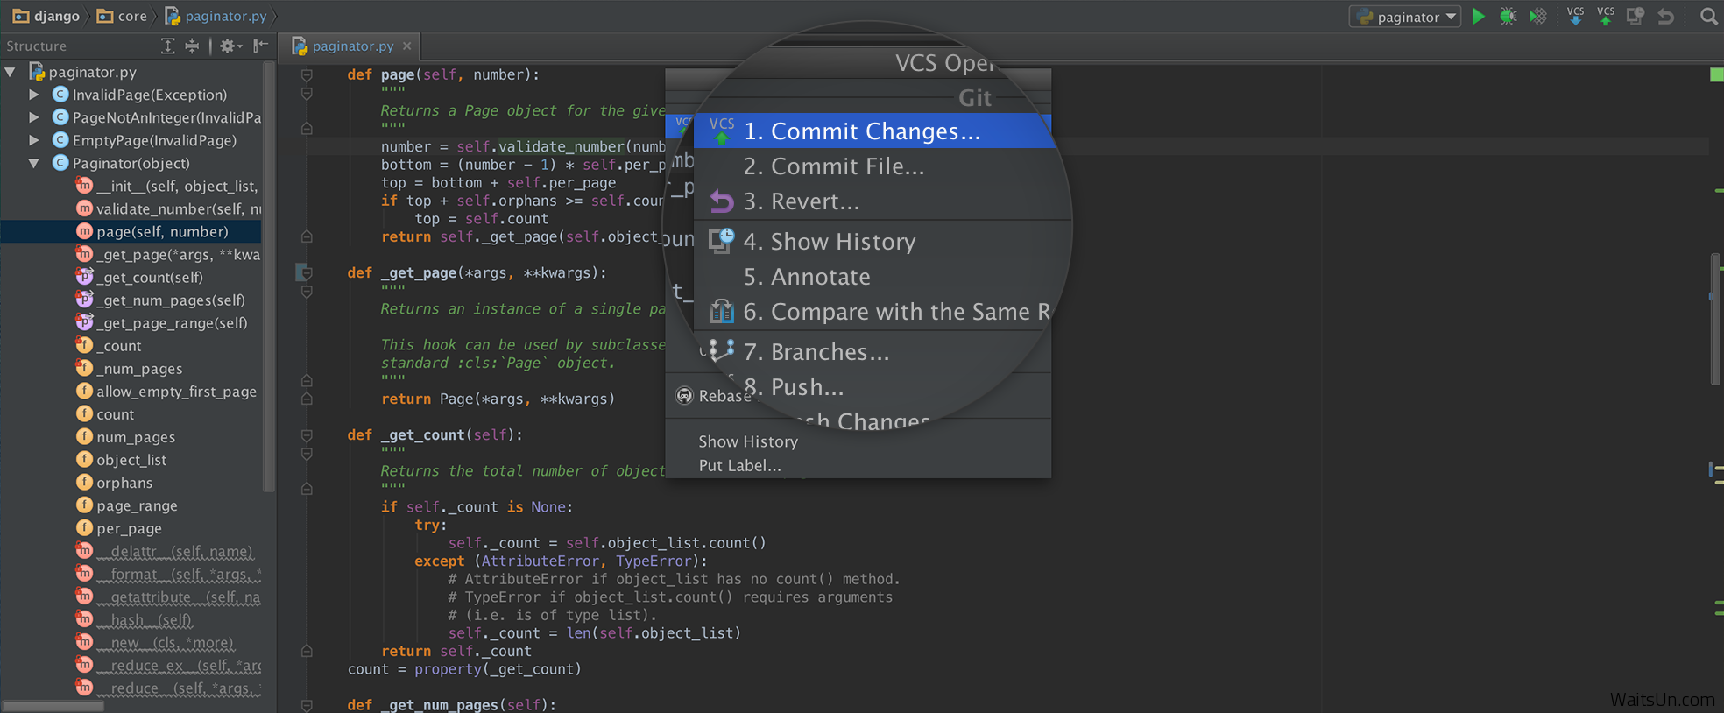Run paginator with coverage
The width and height of the screenshot is (1724, 713).
(x=1537, y=17)
